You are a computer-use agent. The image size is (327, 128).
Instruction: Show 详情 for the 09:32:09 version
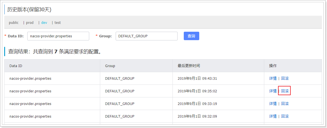[x=273, y=116]
